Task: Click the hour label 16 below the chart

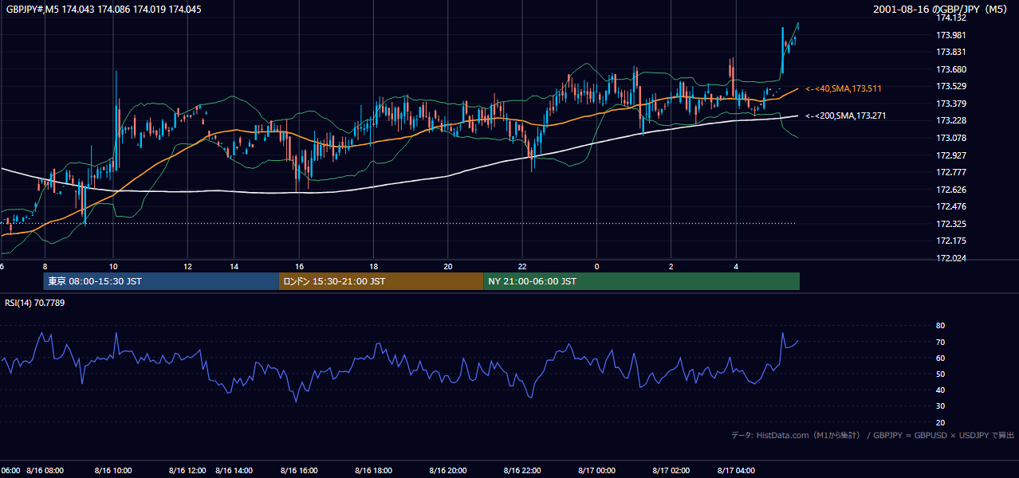Action: coord(300,266)
